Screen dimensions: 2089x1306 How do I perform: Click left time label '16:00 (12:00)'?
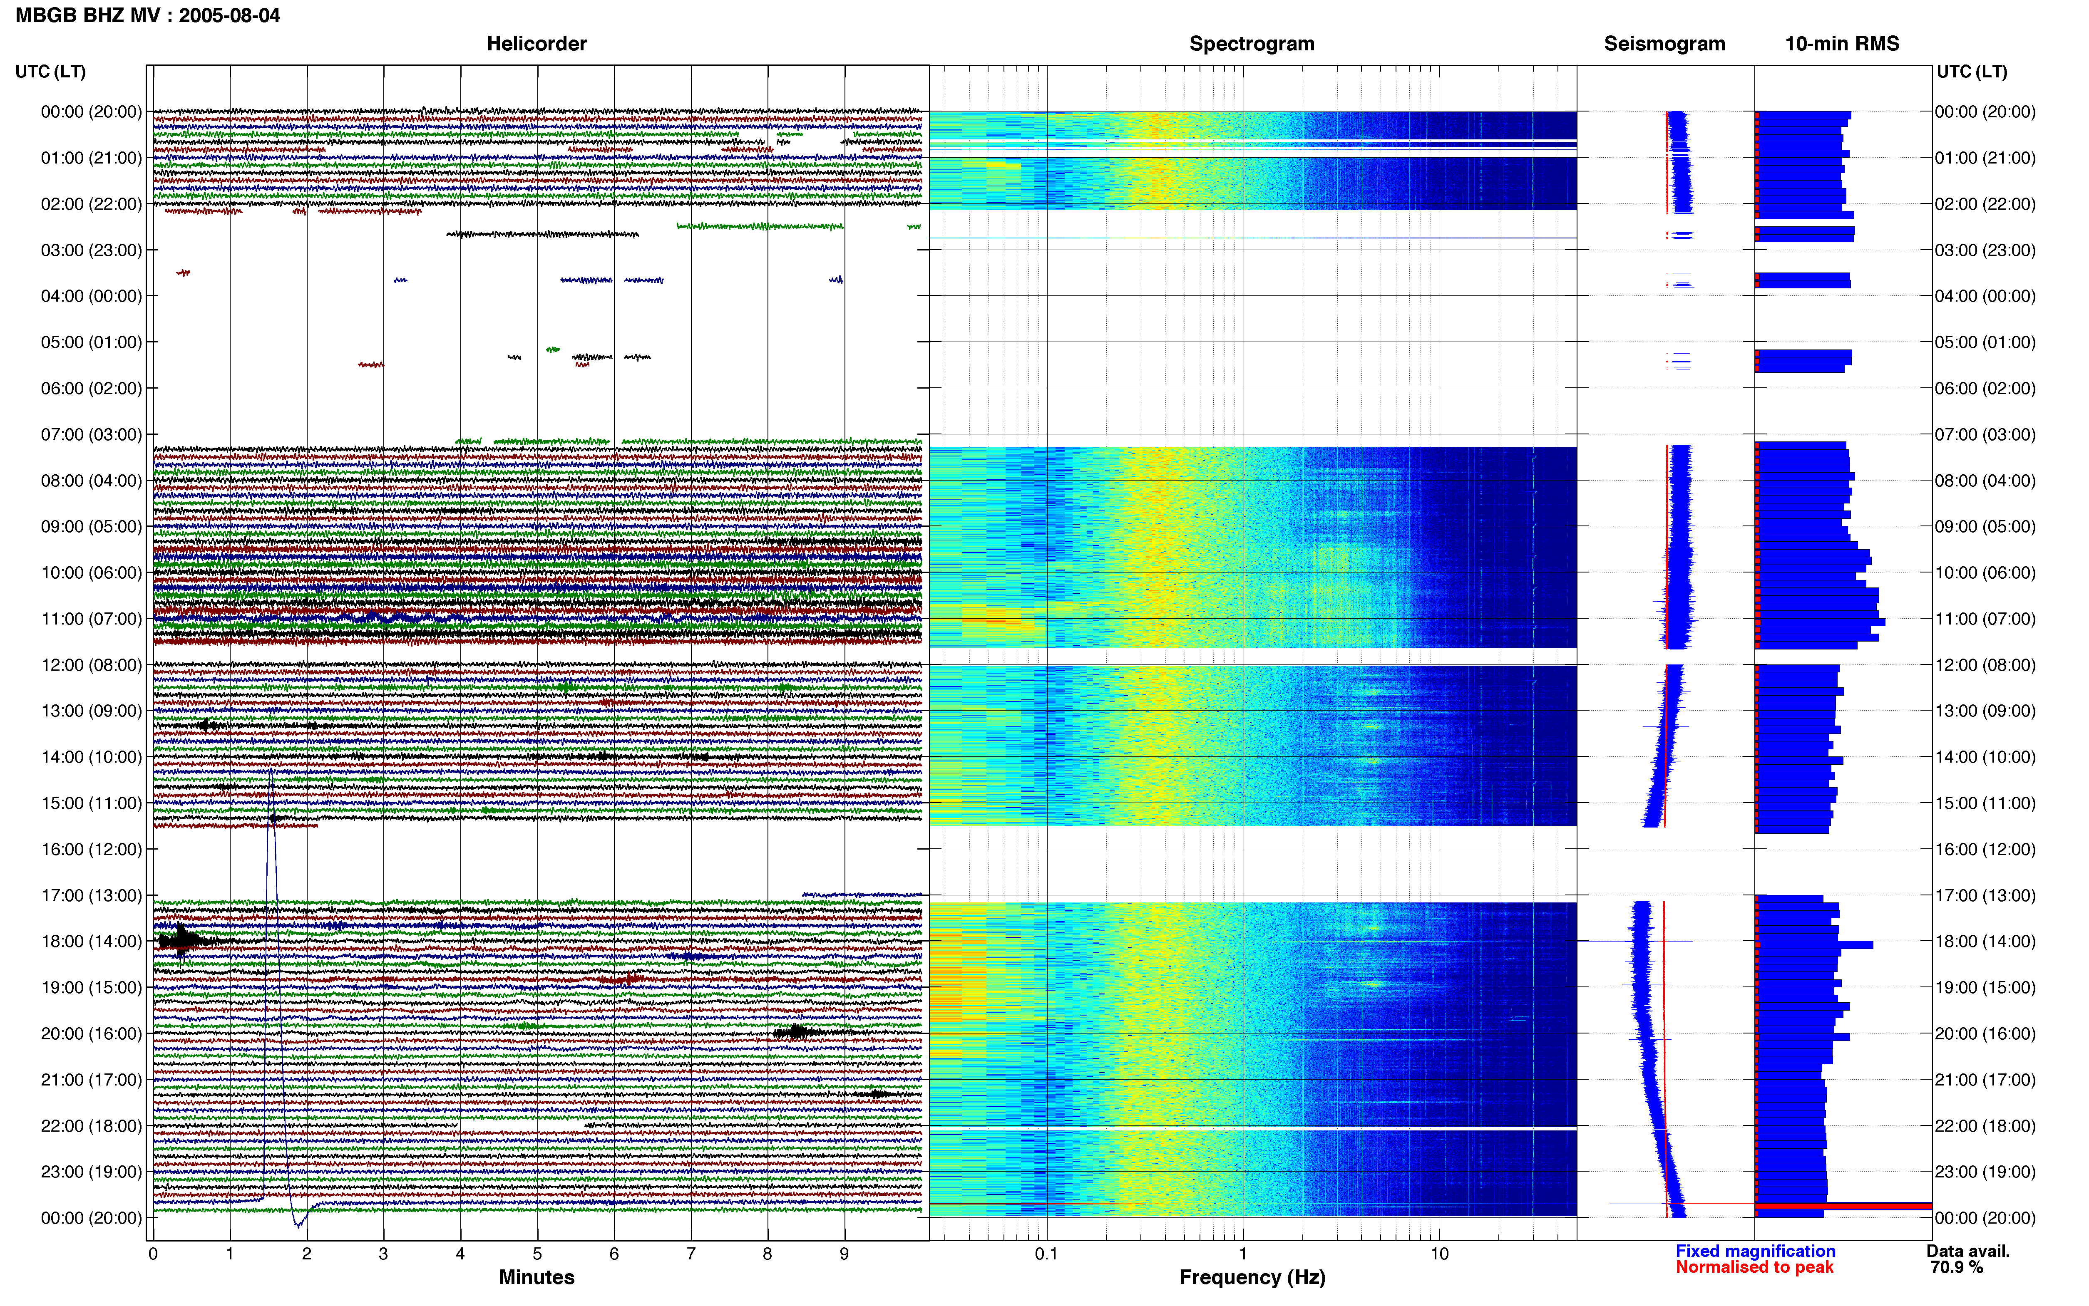[x=92, y=849]
